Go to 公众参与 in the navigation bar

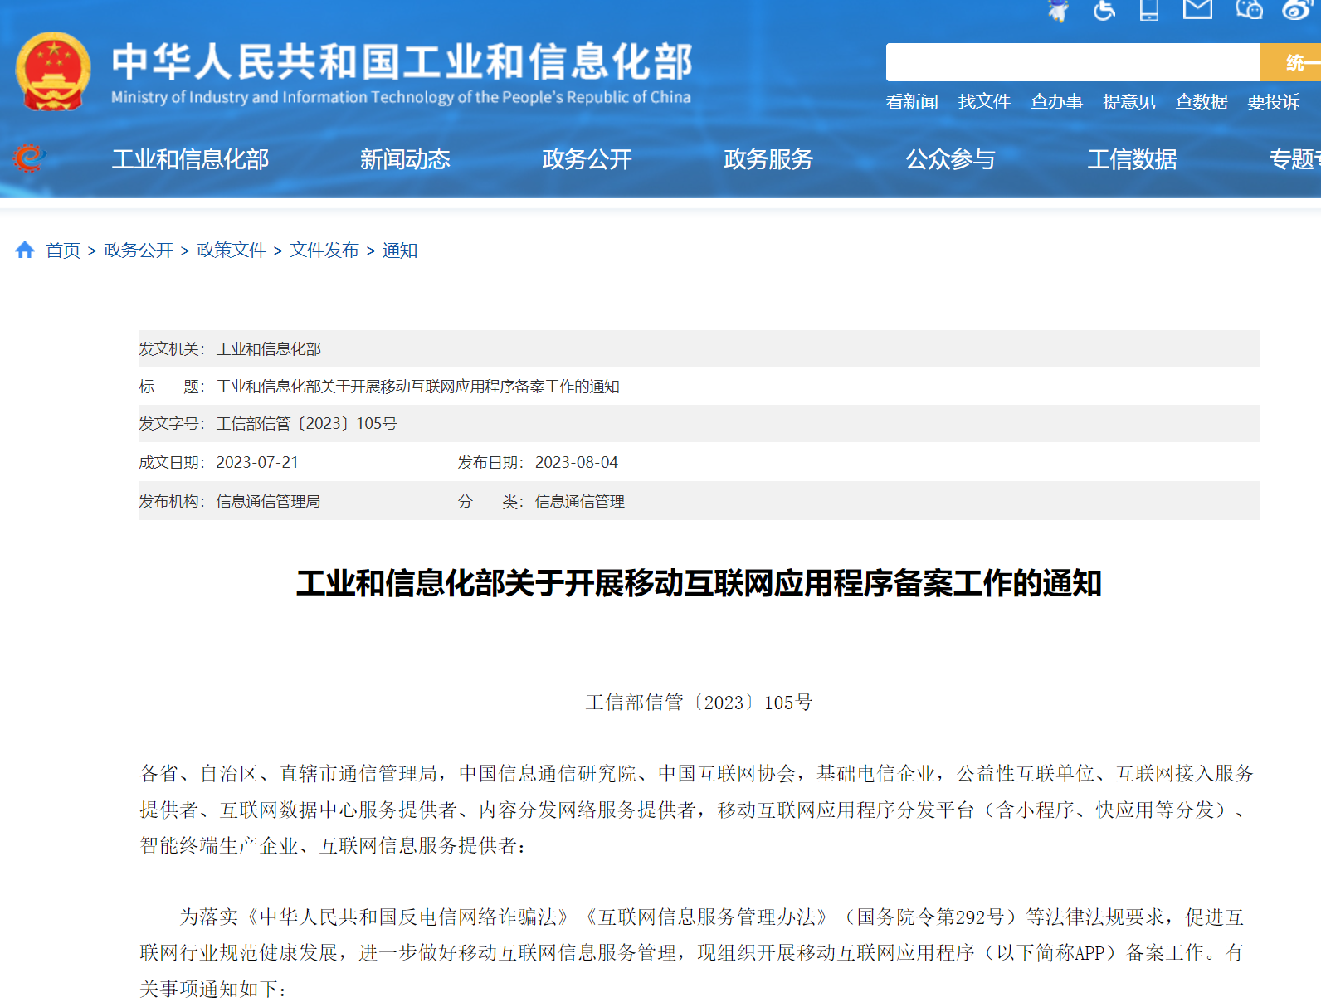(x=950, y=159)
